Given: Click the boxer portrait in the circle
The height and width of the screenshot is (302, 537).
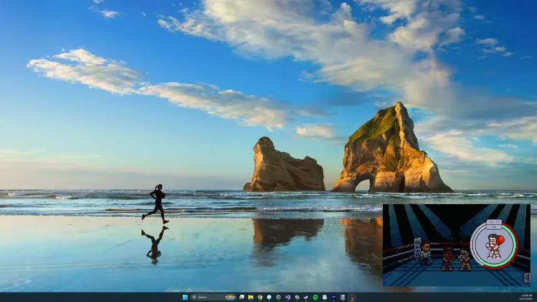Looking at the screenshot, I should coord(493,246).
